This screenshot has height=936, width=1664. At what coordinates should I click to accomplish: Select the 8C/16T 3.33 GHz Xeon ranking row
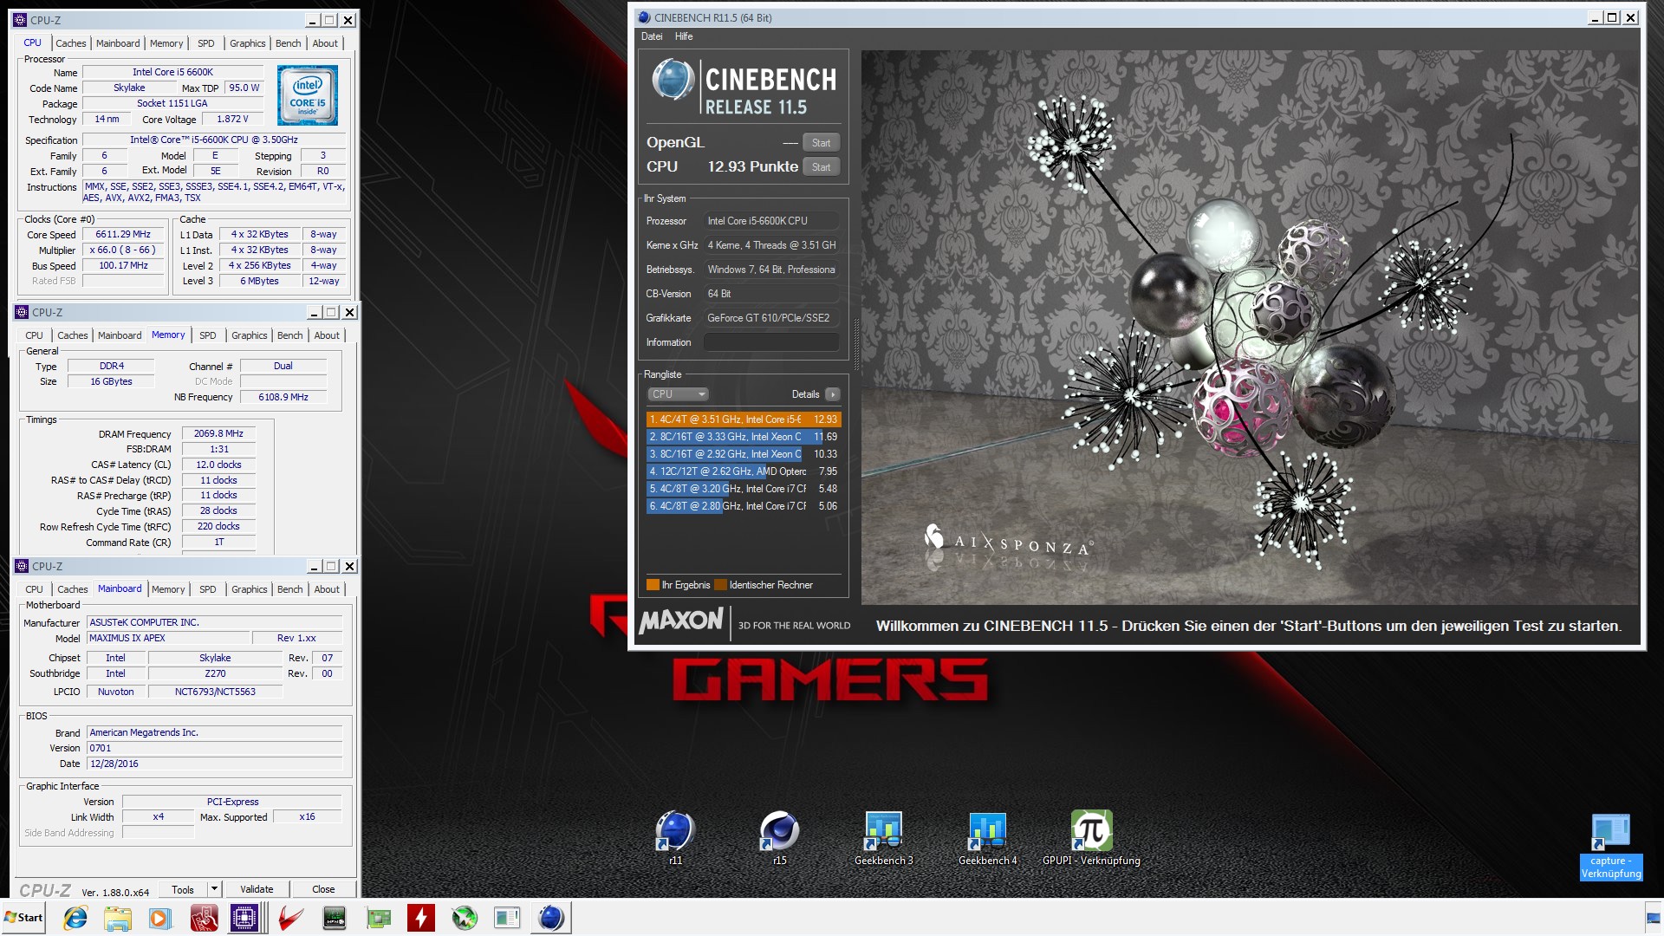pos(743,437)
